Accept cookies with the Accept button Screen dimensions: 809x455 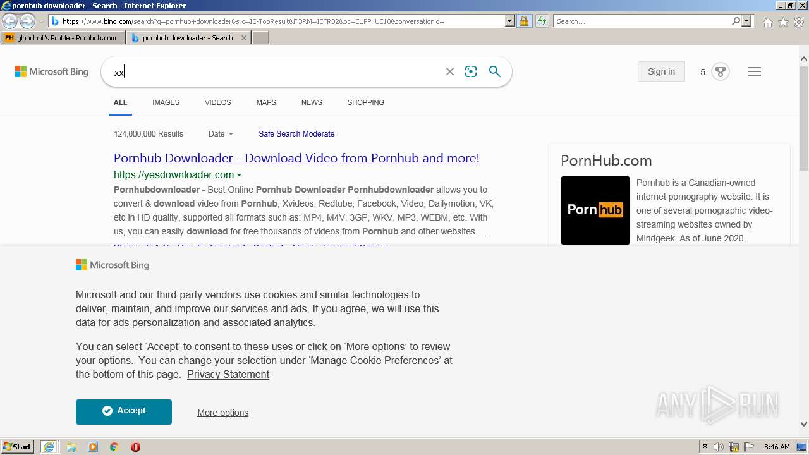[x=124, y=411]
